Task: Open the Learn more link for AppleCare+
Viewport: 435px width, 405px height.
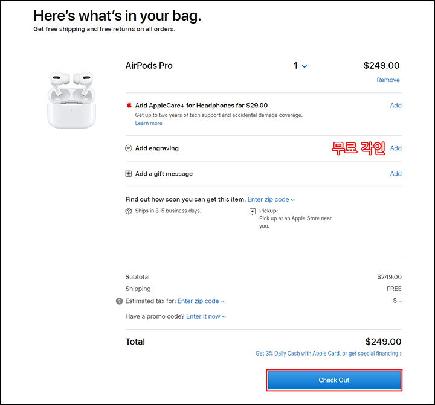Action: pos(149,123)
